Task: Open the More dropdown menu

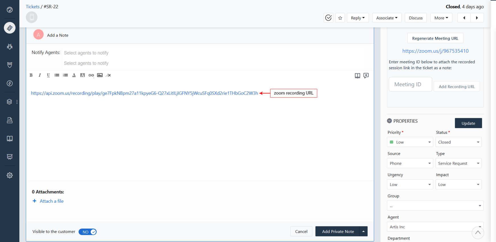Action: [441, 18]
